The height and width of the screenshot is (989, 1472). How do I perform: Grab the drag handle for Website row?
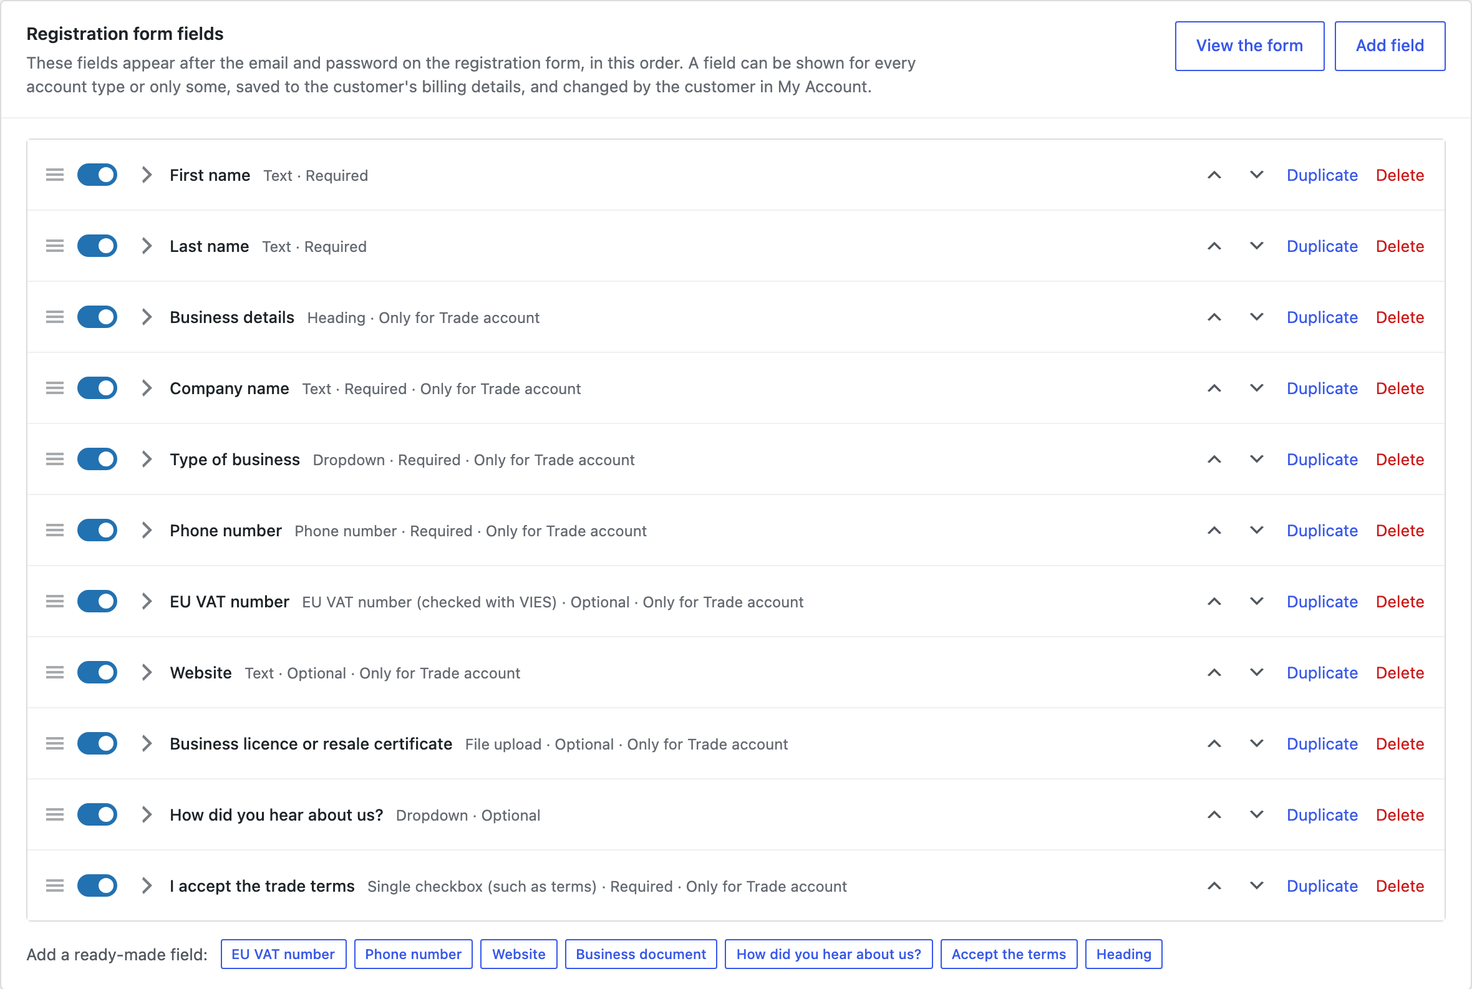click(x=55, y=672)
